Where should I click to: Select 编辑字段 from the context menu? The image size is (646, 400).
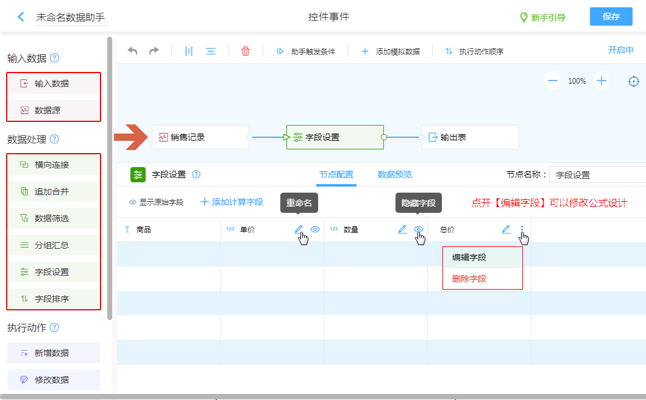(469, 257)
